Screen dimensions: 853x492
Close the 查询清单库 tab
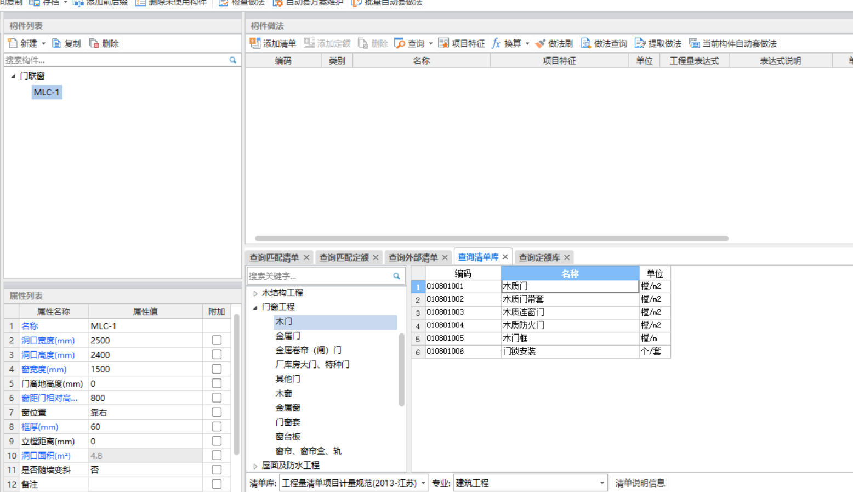[505, 257]
